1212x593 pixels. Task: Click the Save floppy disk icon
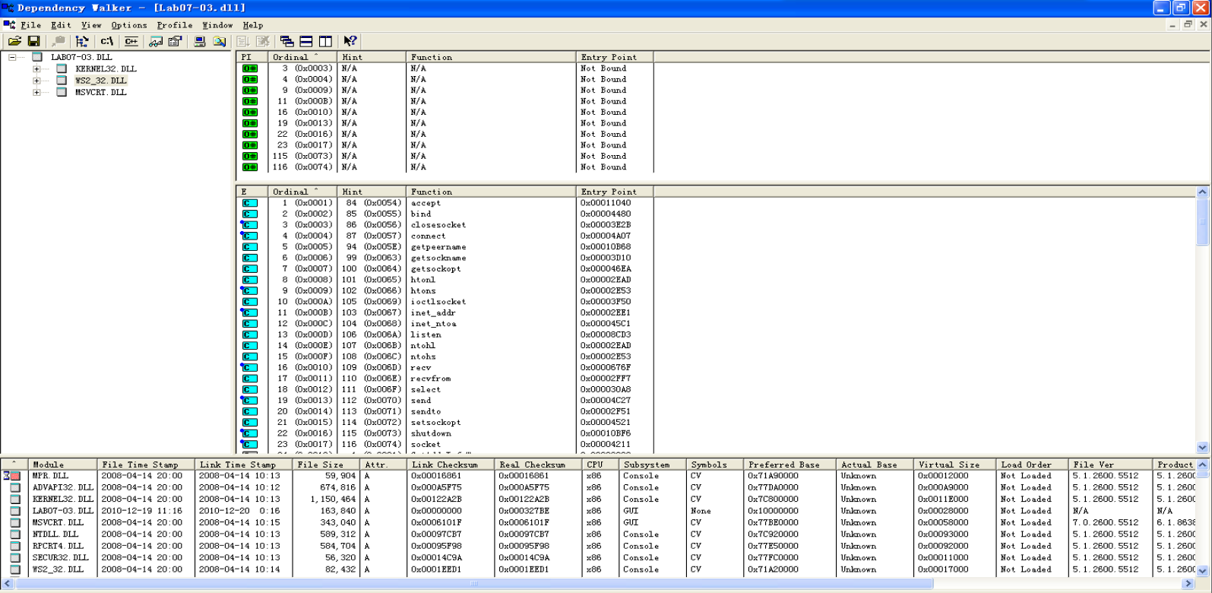33,41
